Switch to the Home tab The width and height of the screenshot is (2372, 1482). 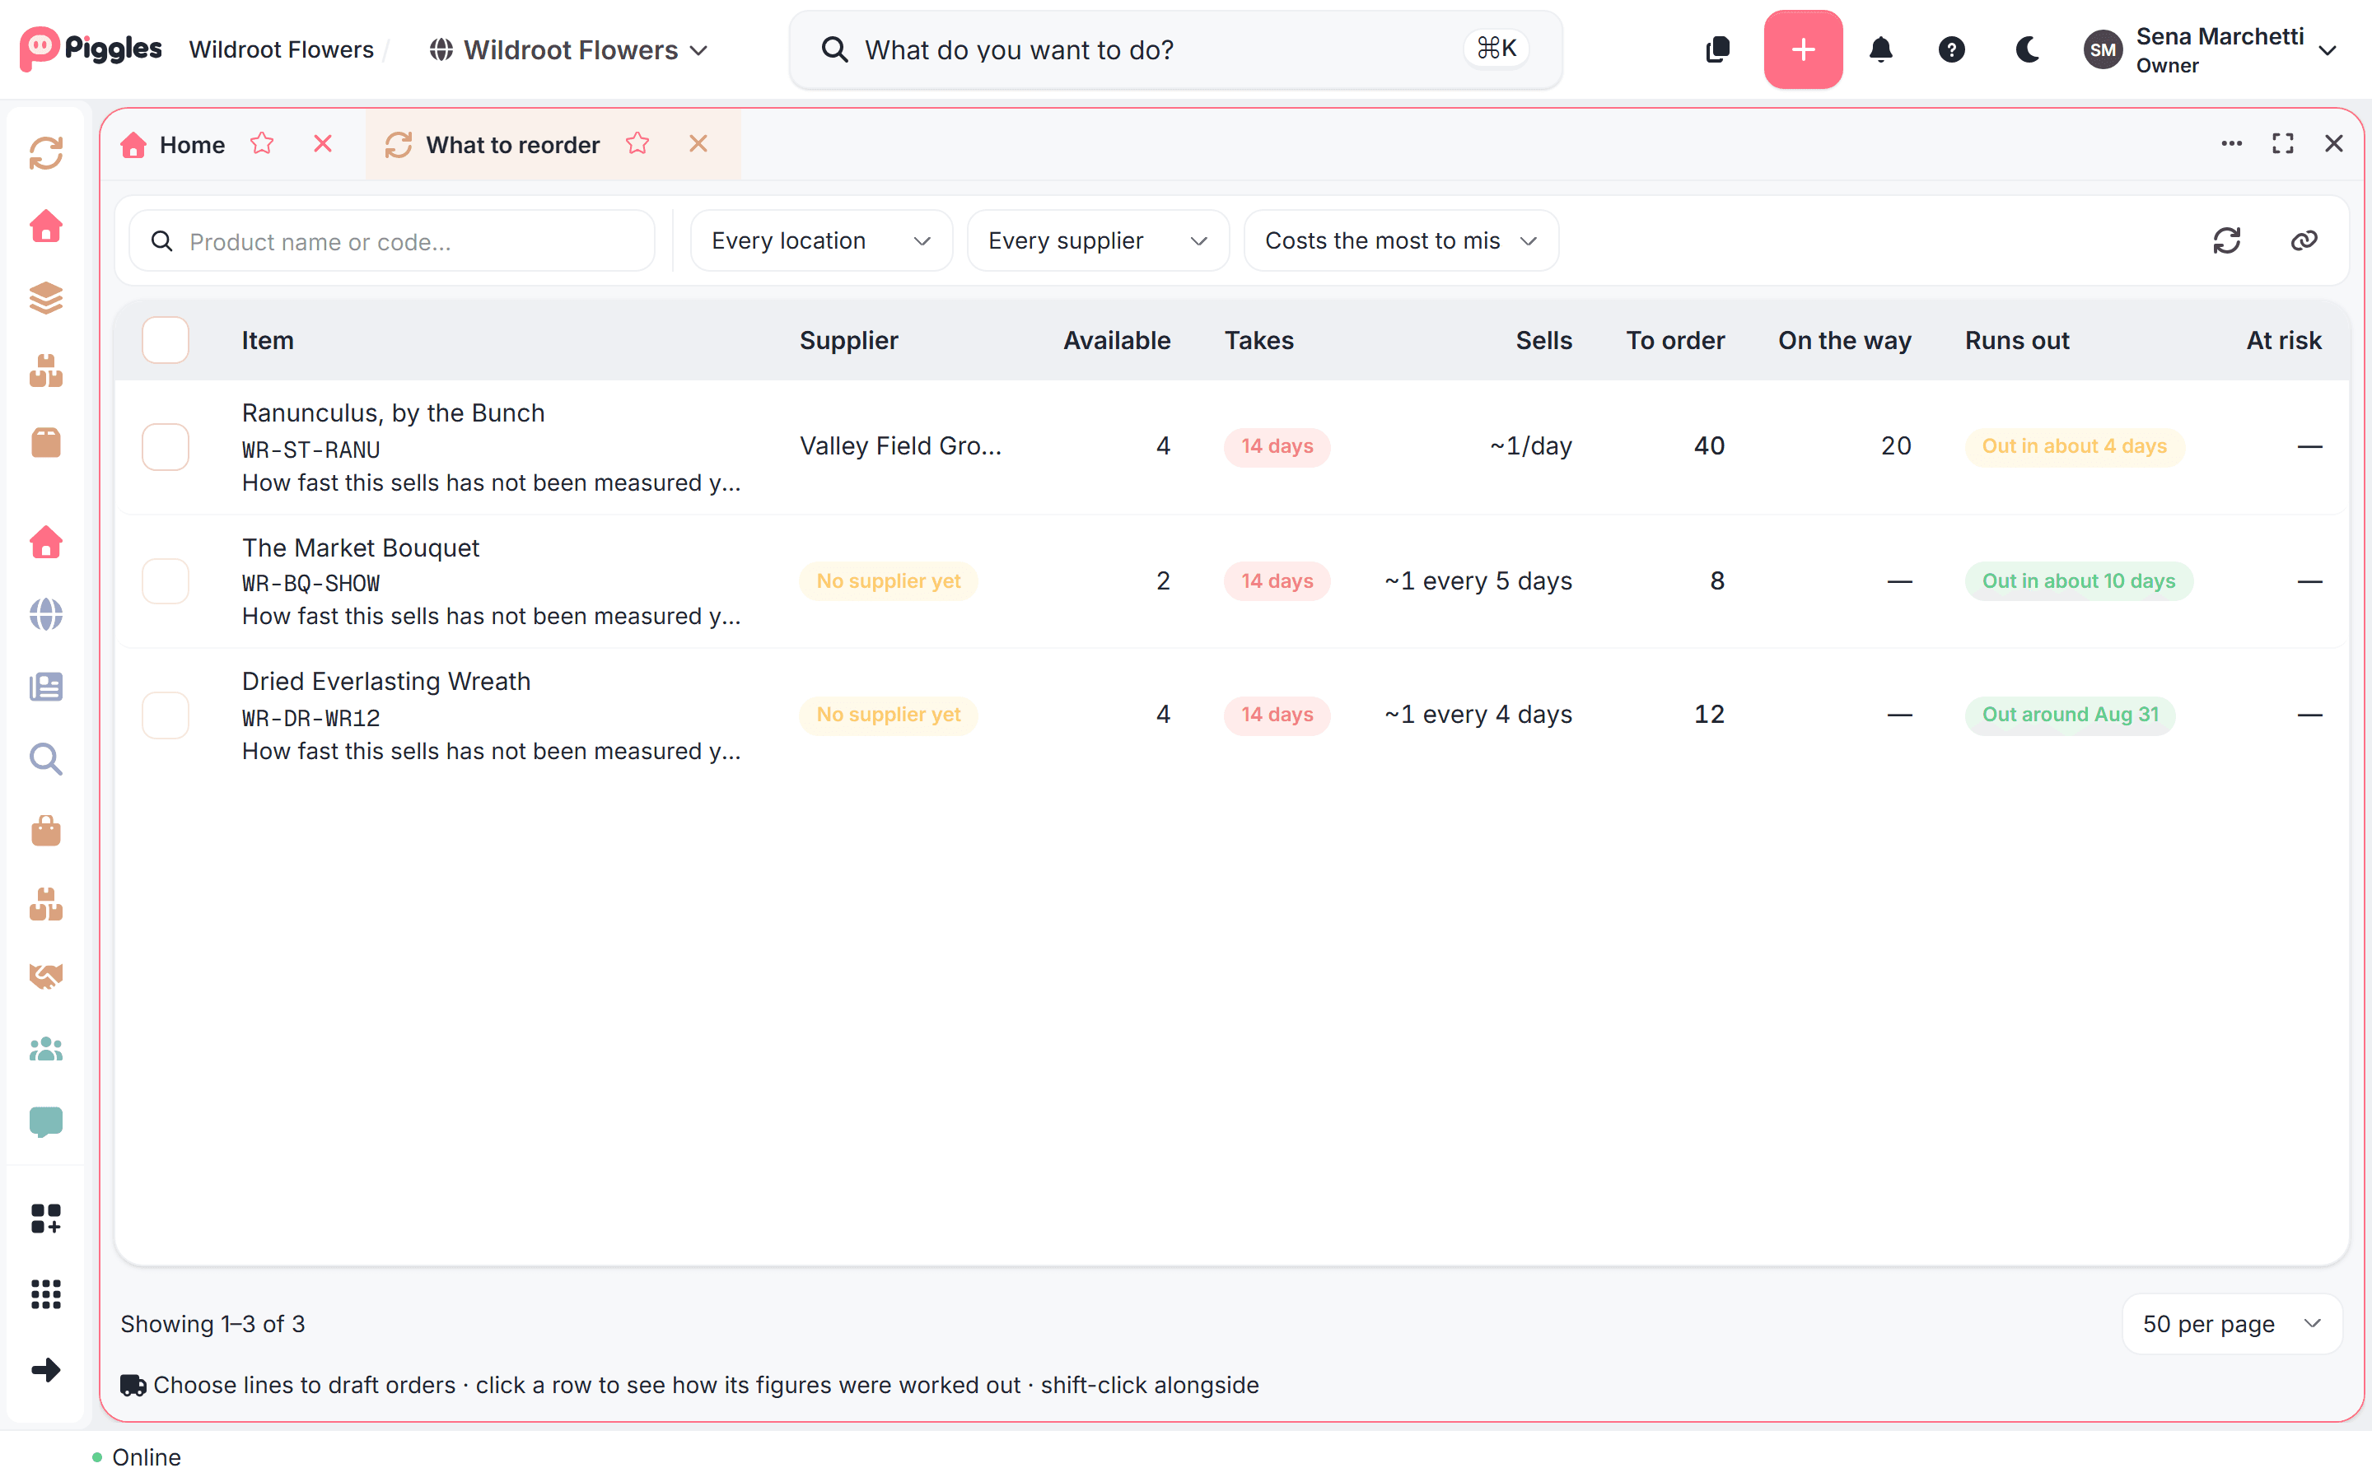click(x=192, y=145)
